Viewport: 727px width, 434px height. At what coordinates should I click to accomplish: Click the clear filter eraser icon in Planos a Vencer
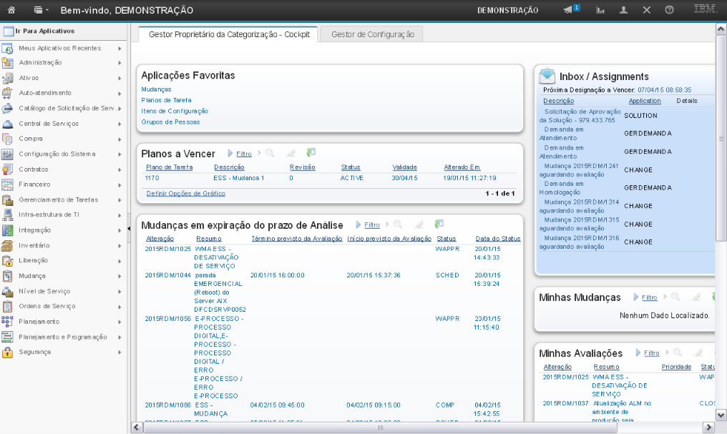[291, 153]
